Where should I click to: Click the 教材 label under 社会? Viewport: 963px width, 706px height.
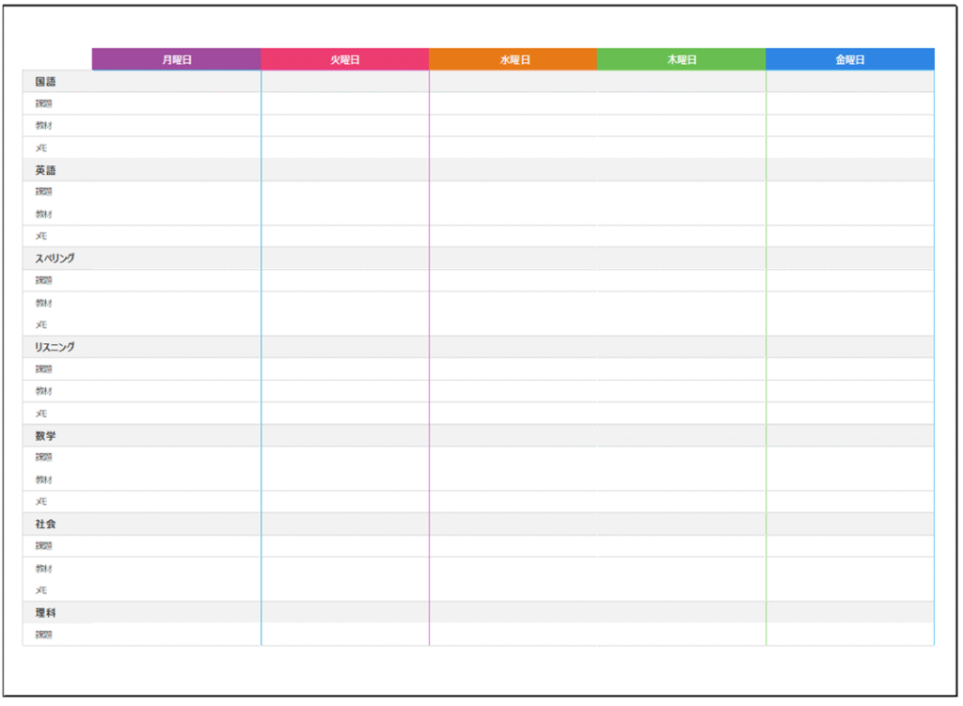[43, 569]
